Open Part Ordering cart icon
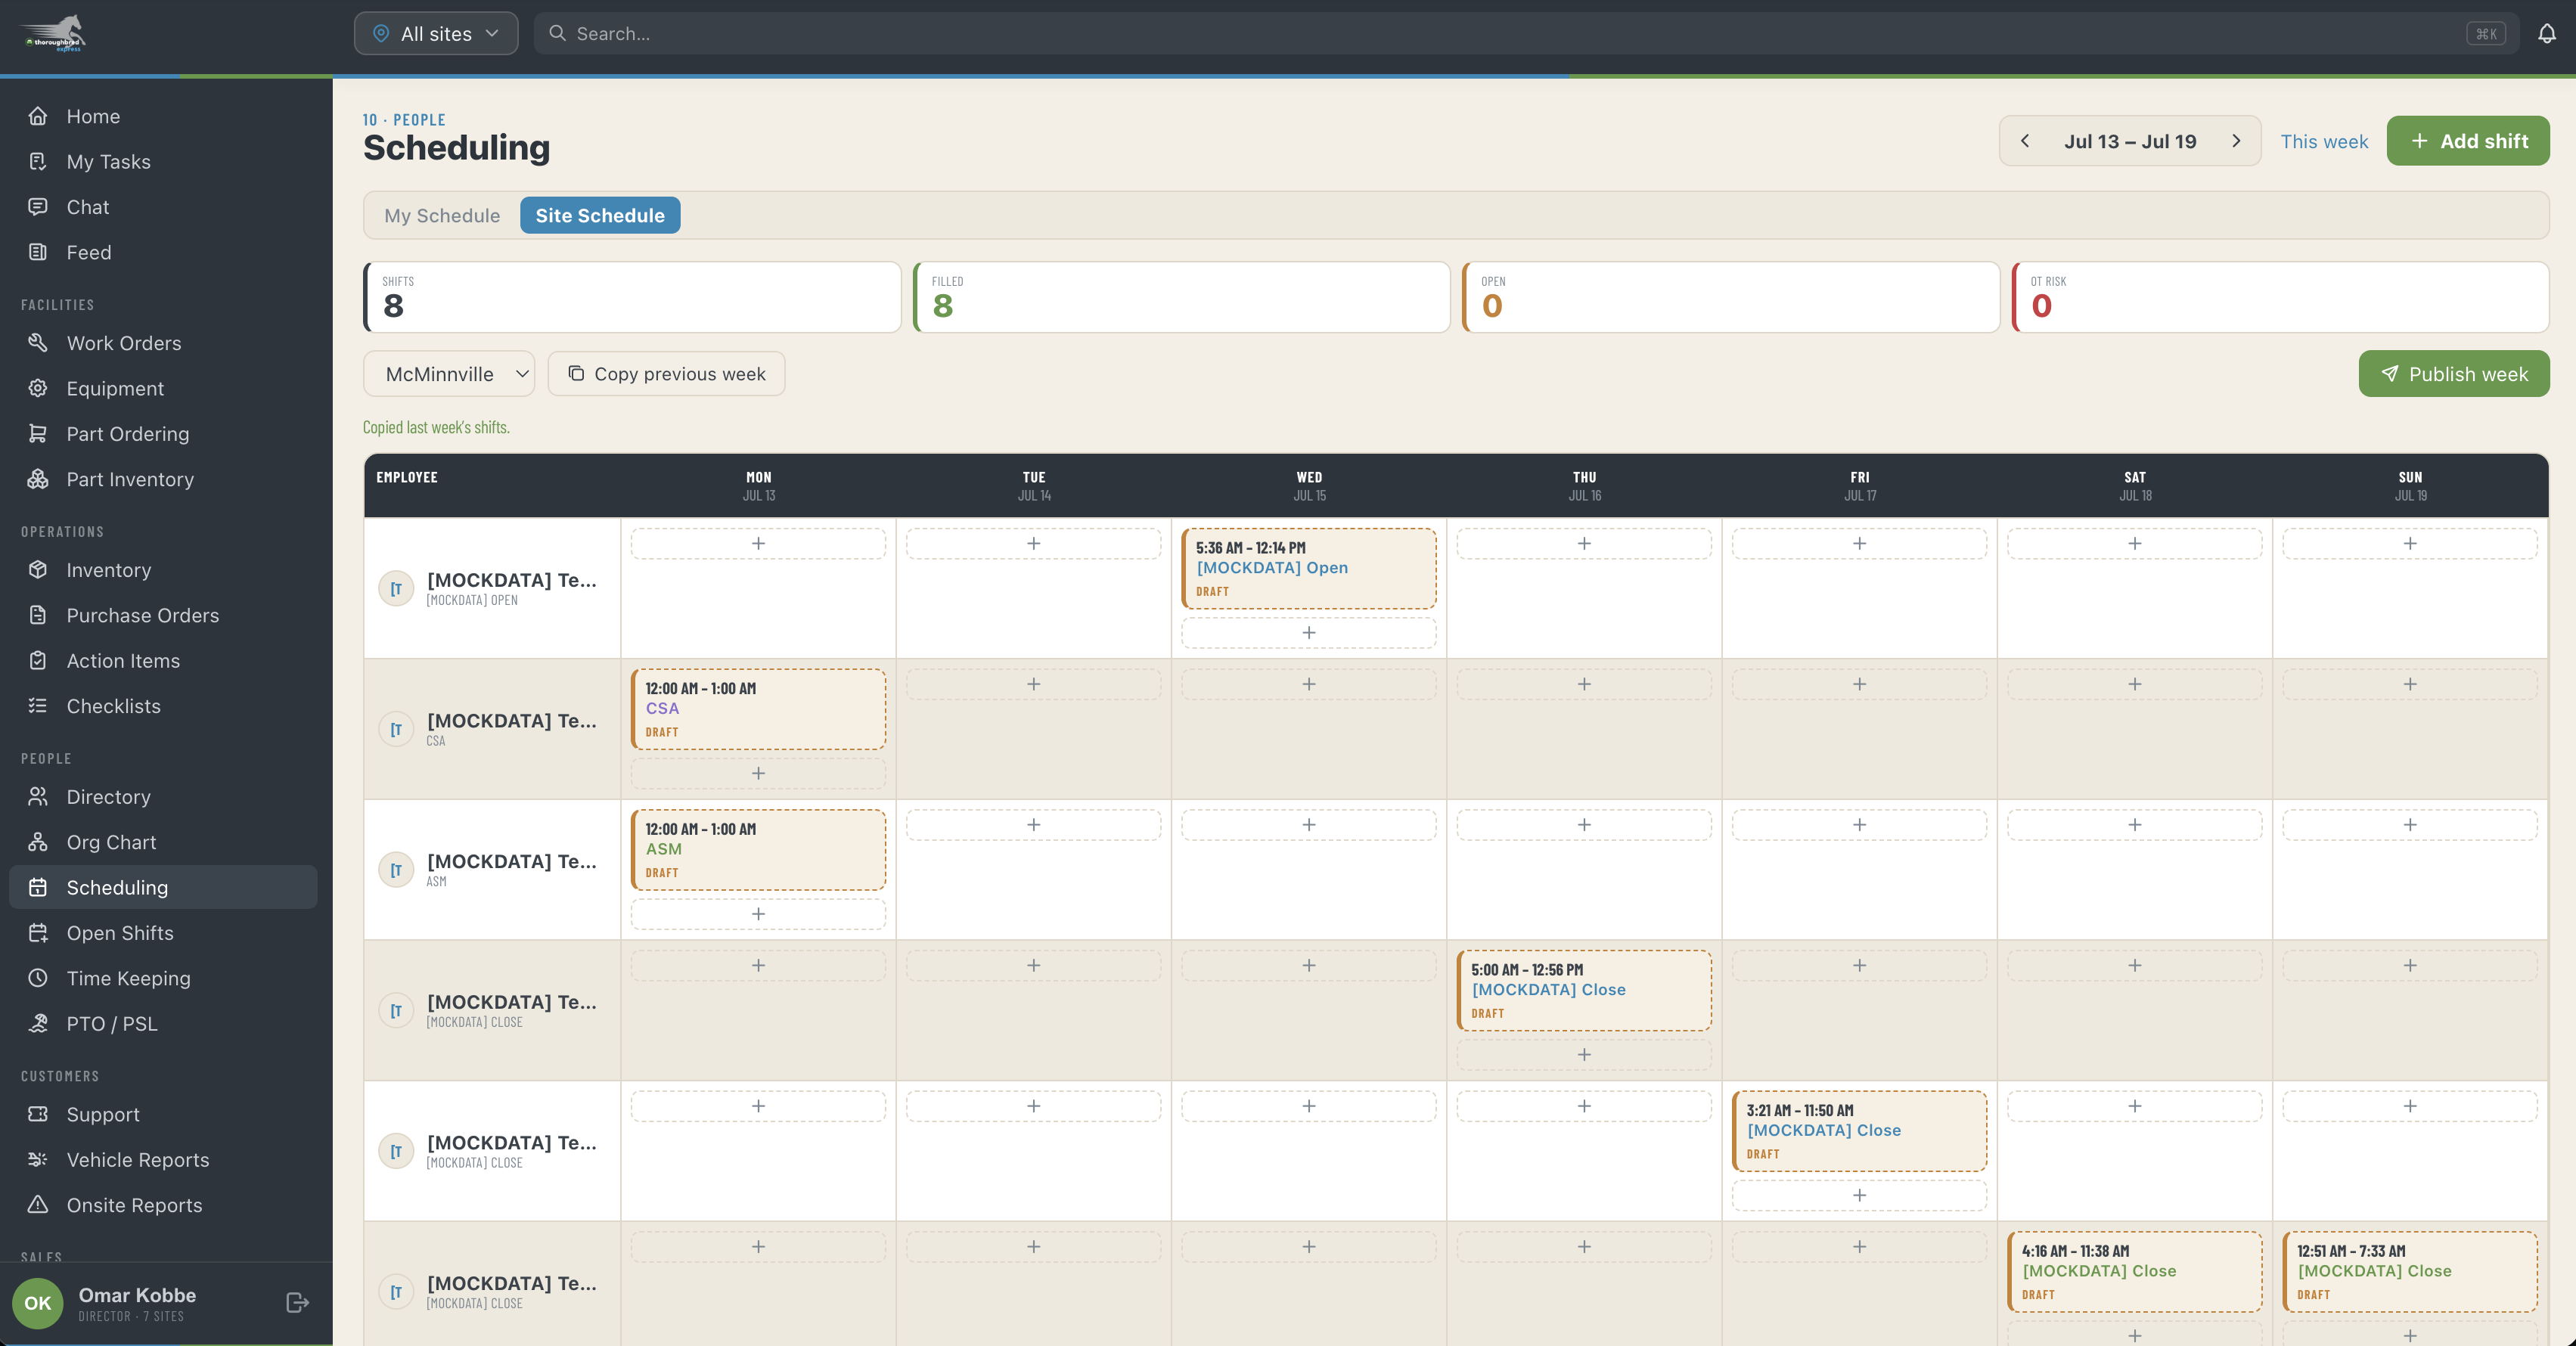This screenshot has width=2576, height=1346. pyautogui.click(x=38, y=433)
